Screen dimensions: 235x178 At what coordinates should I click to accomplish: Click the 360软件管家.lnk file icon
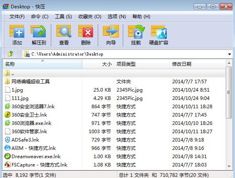click(x=8, y=131)
